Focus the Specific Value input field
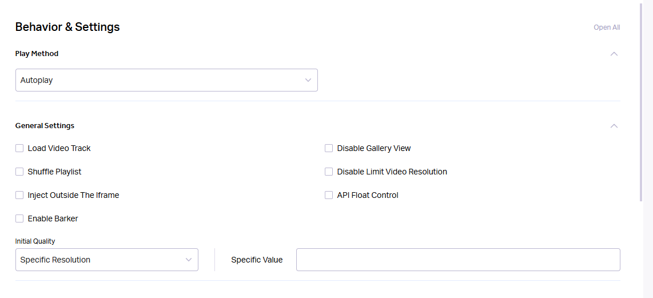 coord(458,260)
